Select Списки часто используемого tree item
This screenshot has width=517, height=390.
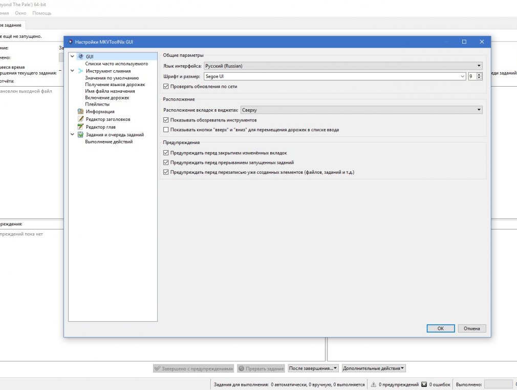click(x=117, y=64)
